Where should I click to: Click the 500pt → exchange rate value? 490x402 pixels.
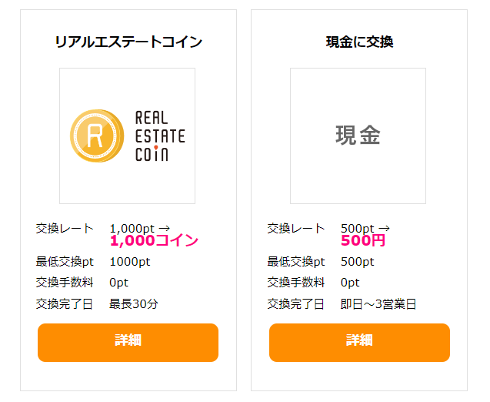point(365,229)
